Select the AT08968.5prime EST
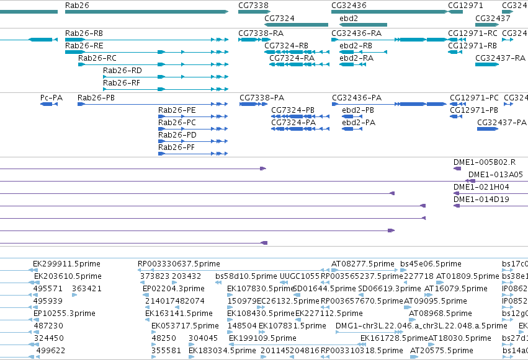Image resolution: width=528 pixels, height=360 pixels. tap(412, 319)
